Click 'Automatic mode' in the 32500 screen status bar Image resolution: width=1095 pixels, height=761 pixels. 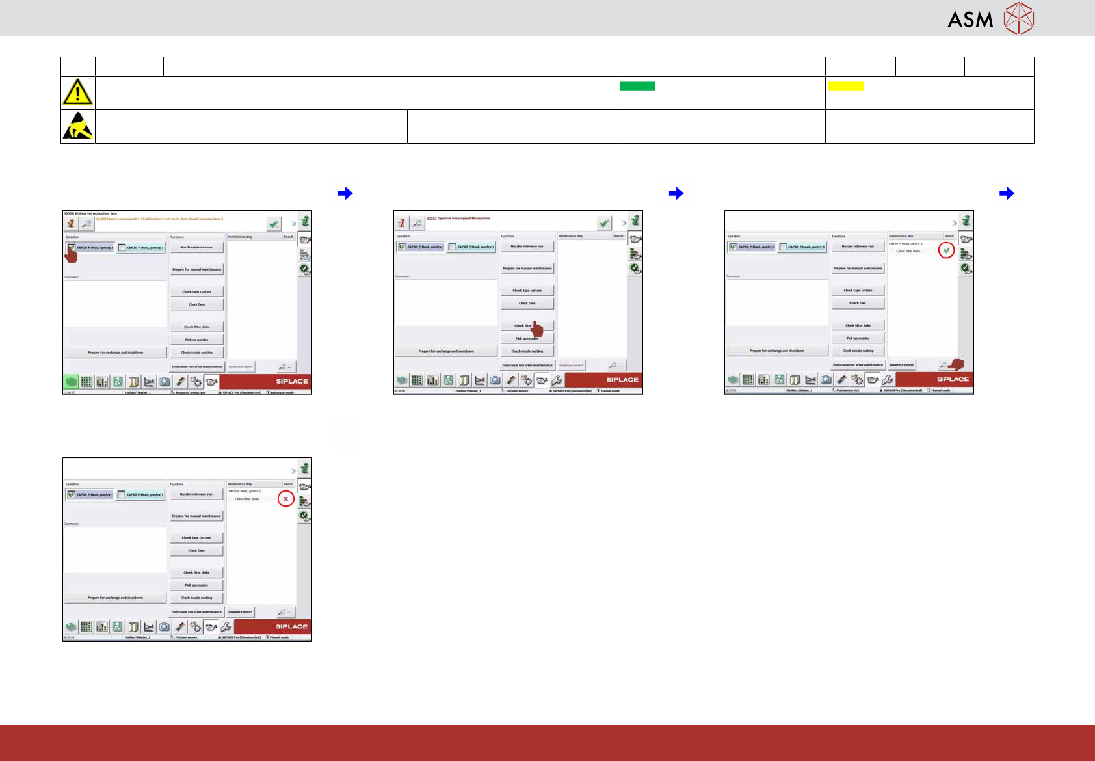tap(282, 392)
